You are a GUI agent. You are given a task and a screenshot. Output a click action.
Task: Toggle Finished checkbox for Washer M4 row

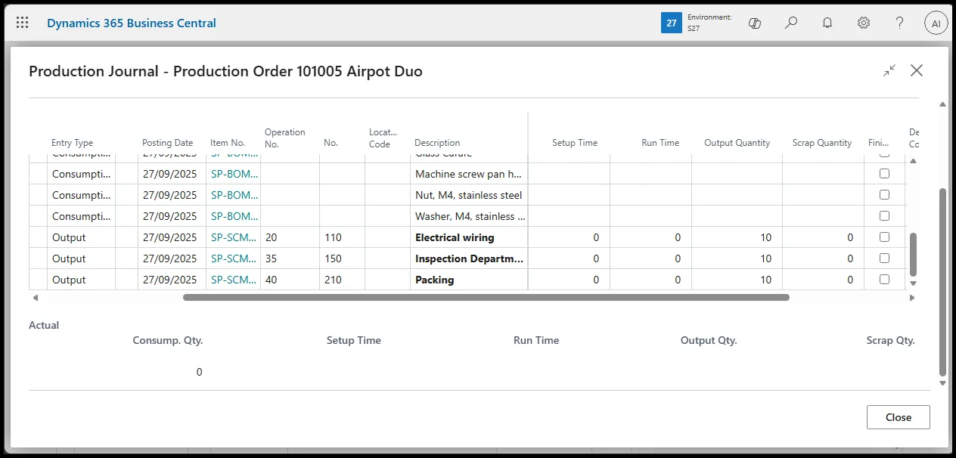pos(884,216)
